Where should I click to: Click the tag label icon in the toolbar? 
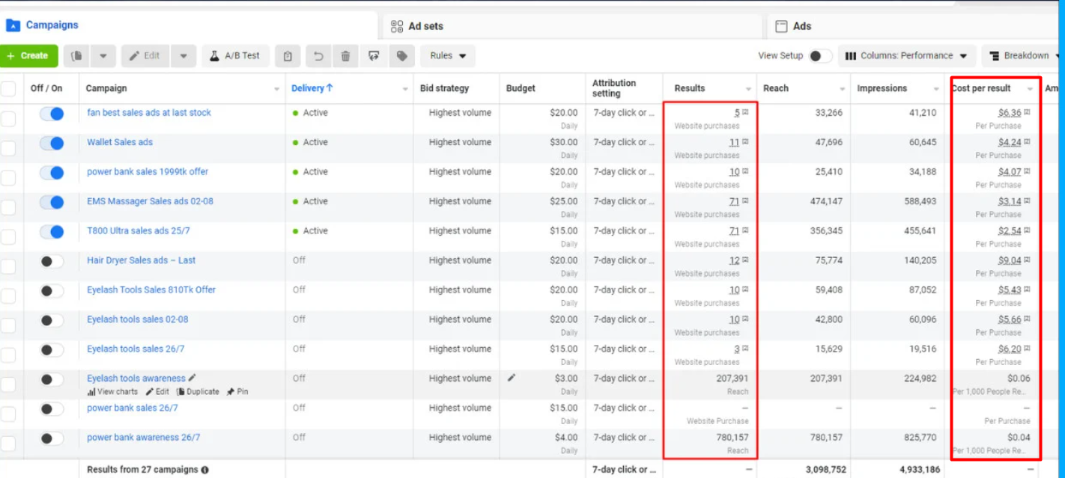[x=401, y=56]
